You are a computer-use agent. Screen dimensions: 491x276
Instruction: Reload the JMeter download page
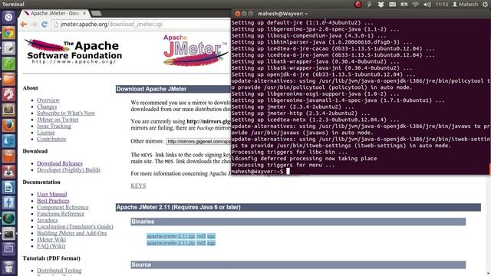point(44,25)
